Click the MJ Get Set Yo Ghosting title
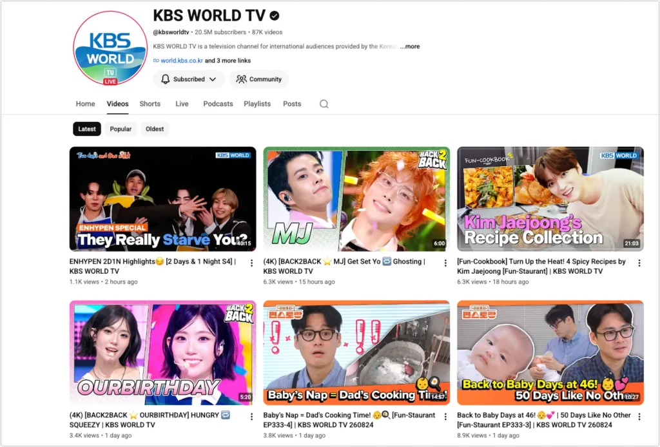 pyautogui.click(x=344, y=266)
